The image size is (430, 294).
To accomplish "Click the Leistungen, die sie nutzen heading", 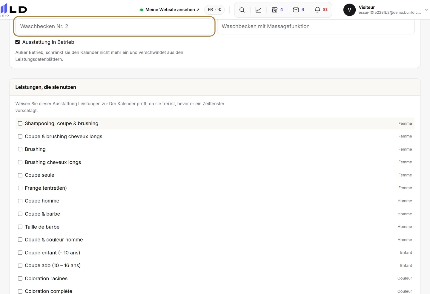I will [x=46, y=87].
